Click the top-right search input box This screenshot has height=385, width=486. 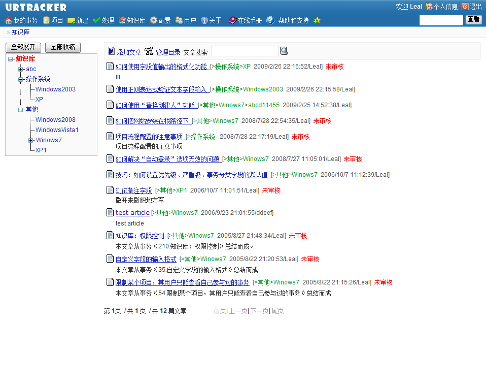pos(441,20)
